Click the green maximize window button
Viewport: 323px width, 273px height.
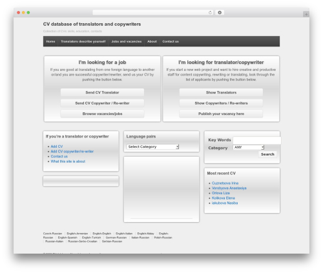[28, 13]
